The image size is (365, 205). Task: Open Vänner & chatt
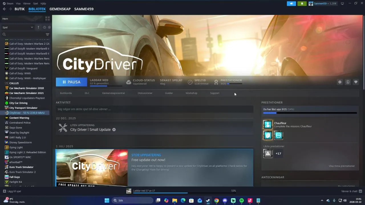(x=352, y=191)
